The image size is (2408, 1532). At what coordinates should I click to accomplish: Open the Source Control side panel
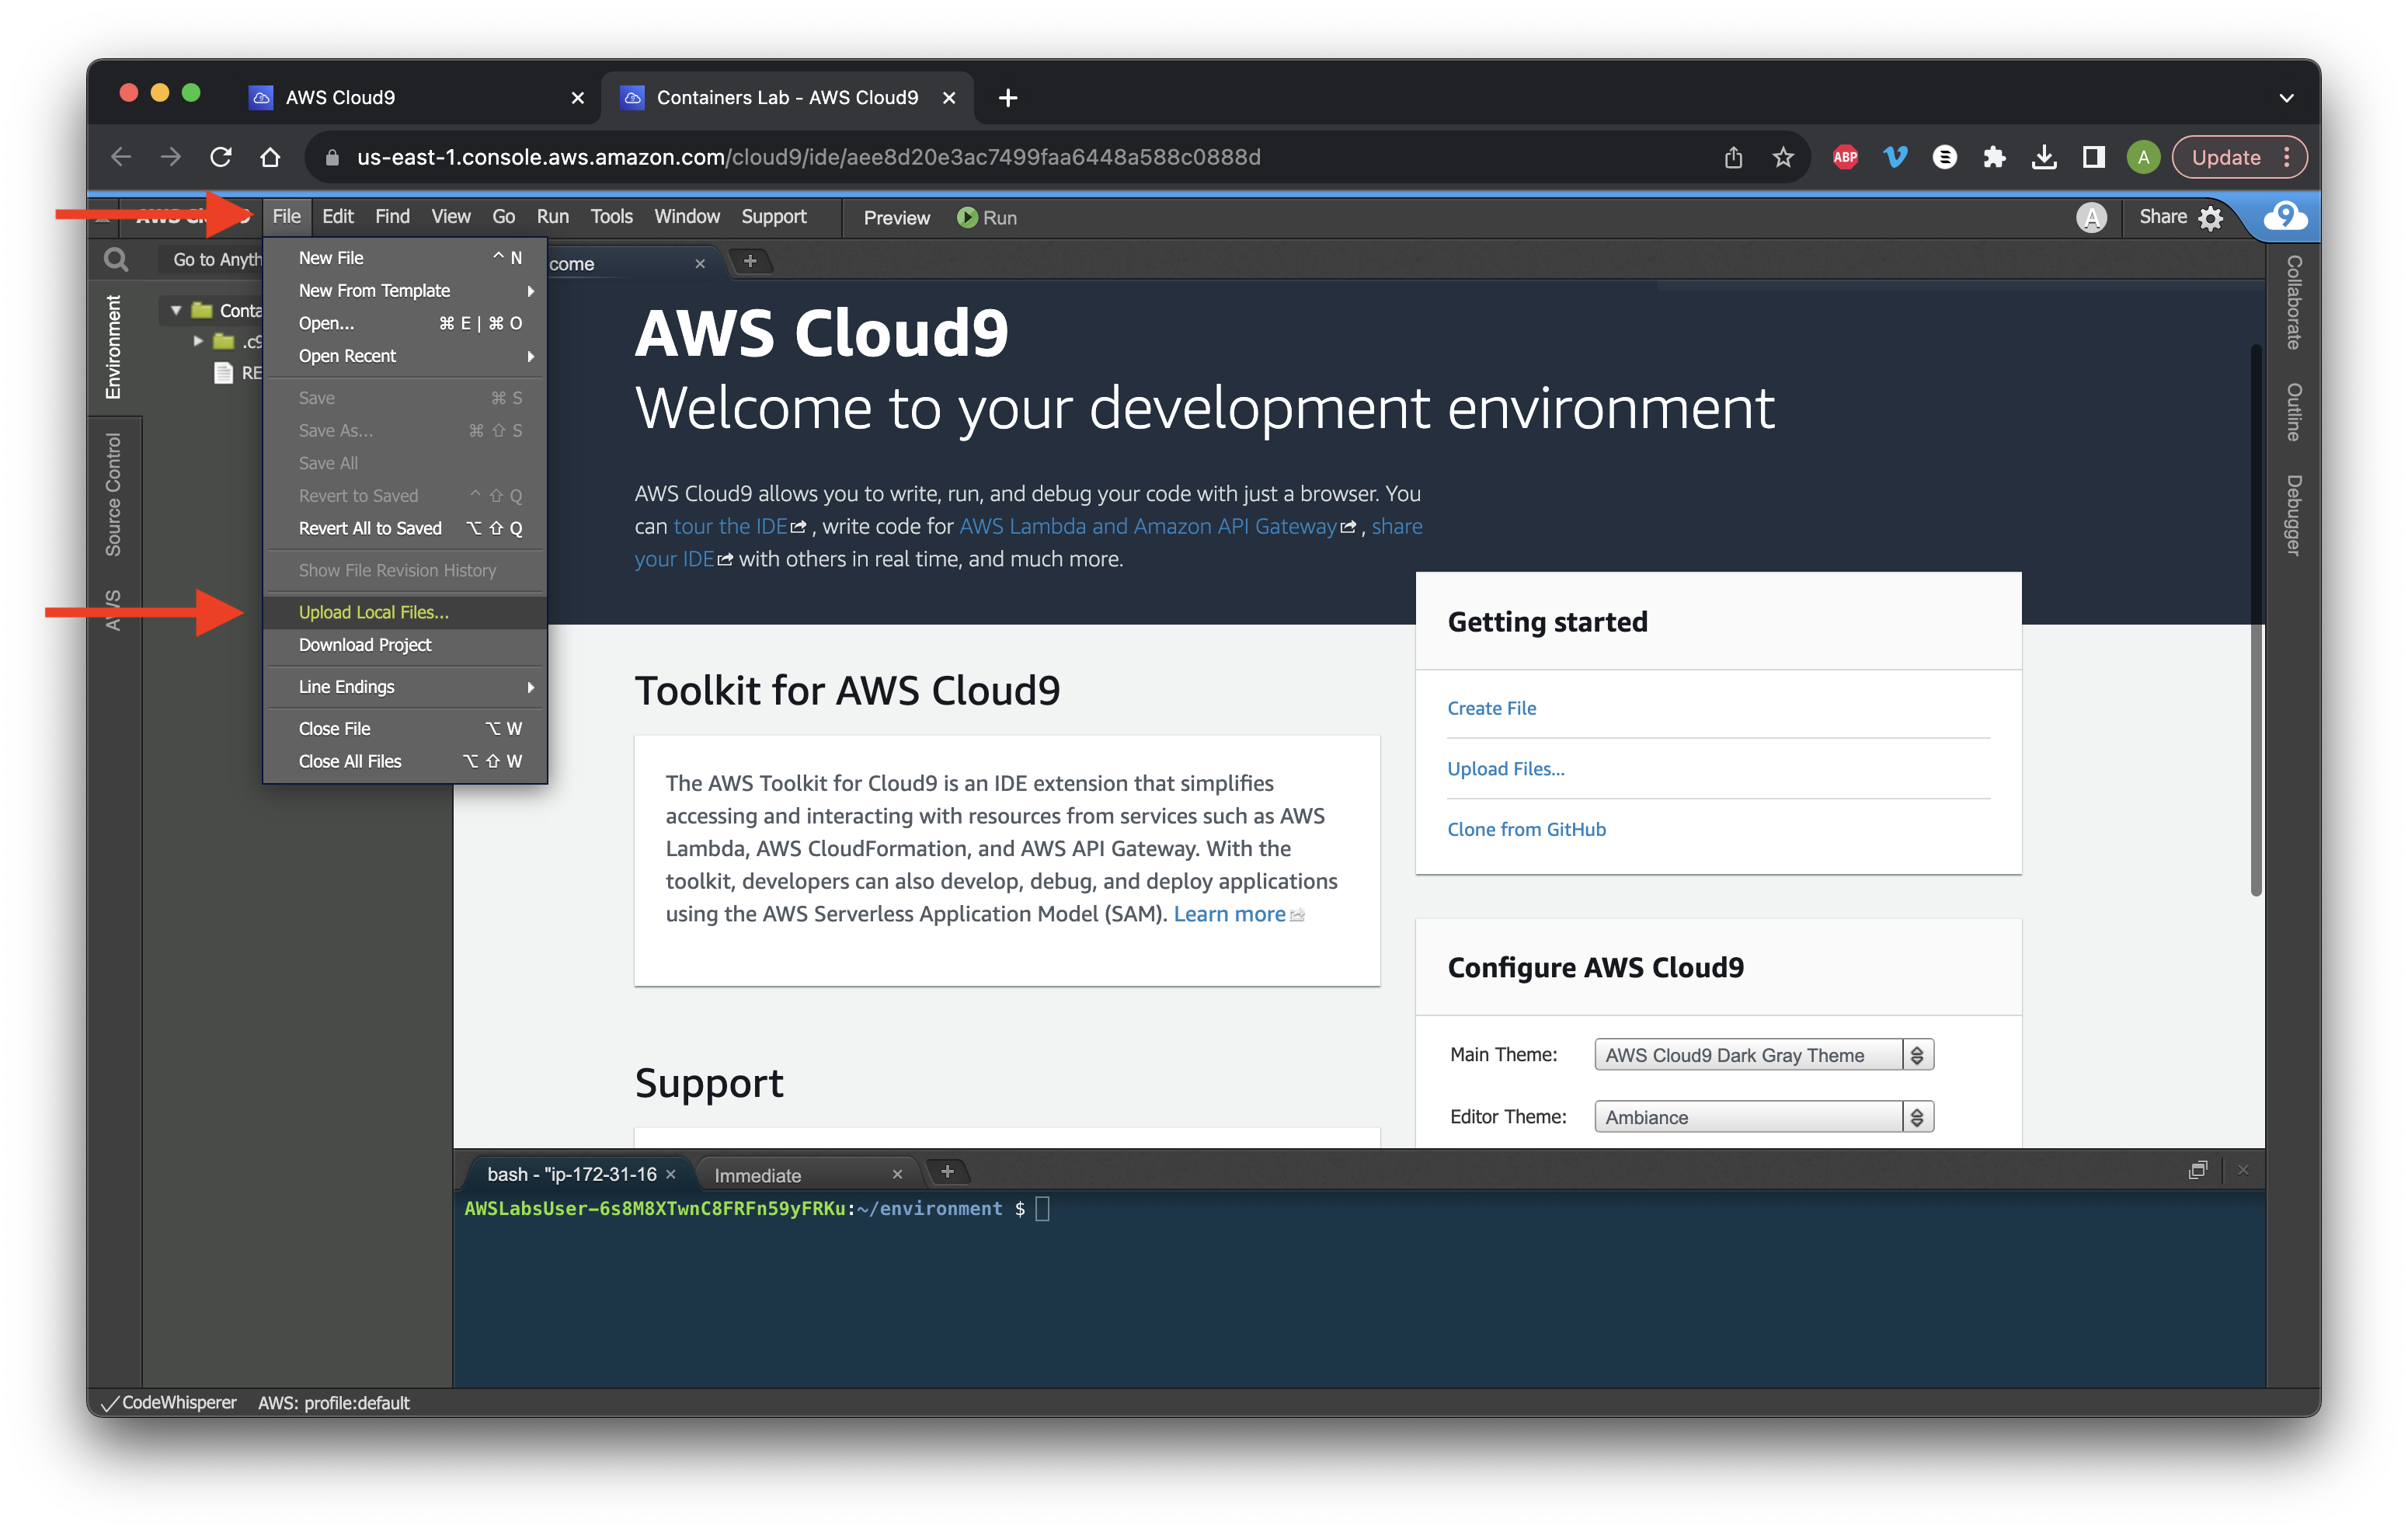pos(113,494)
